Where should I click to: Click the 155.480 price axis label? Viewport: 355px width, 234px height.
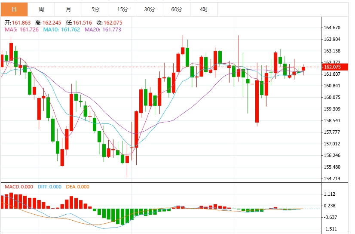[x=332, y=167]
